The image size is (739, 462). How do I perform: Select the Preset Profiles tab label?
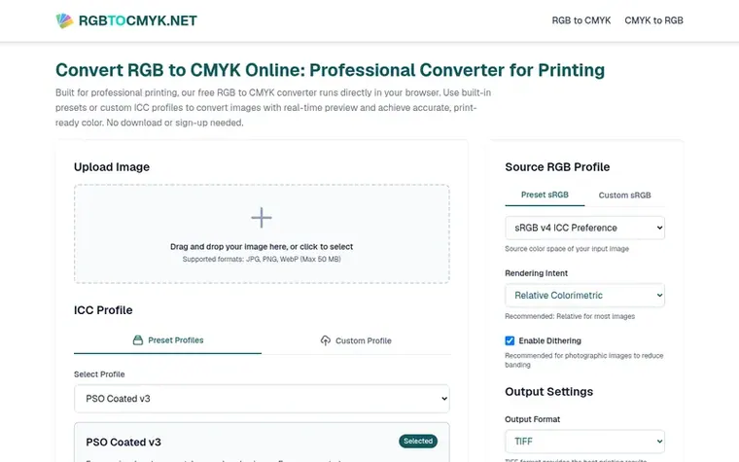(176, 340)
